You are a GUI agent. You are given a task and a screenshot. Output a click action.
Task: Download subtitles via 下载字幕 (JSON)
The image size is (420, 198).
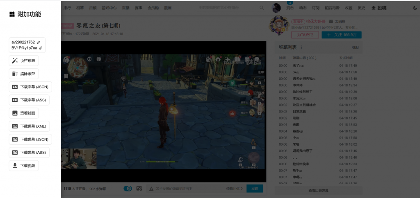pos(30,87)
